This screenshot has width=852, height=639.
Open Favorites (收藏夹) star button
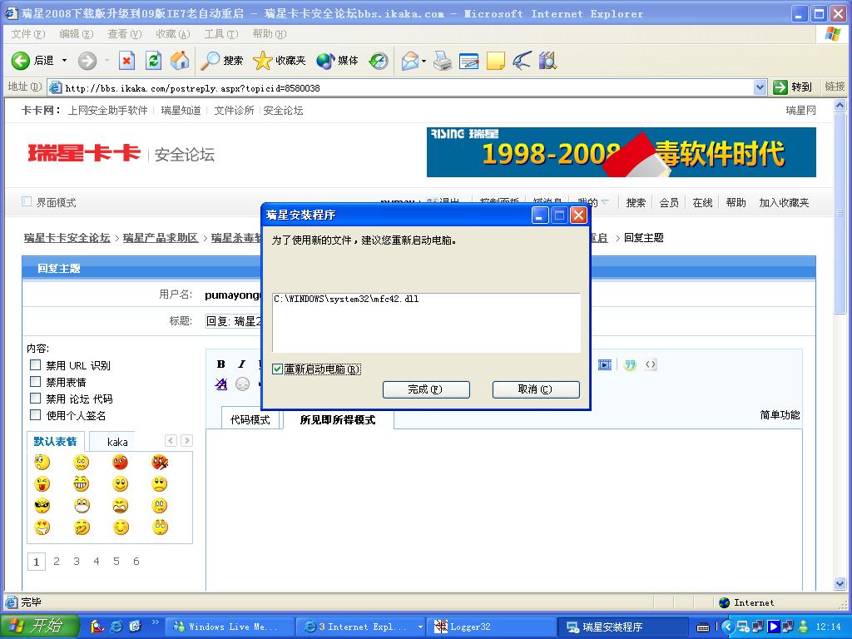280,60
